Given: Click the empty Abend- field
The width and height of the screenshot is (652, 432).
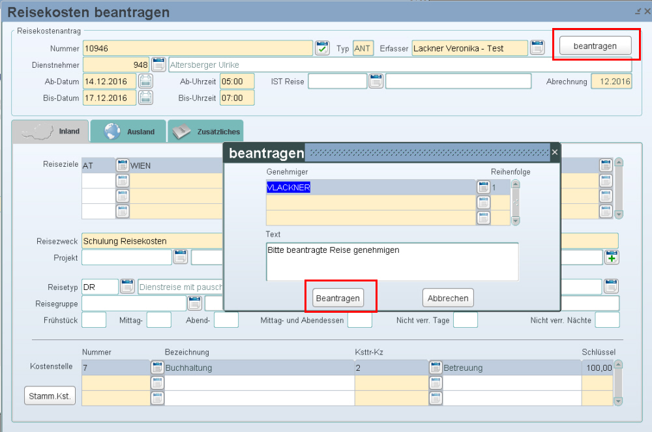Looking at the screenshot, I should coord(226,321).
